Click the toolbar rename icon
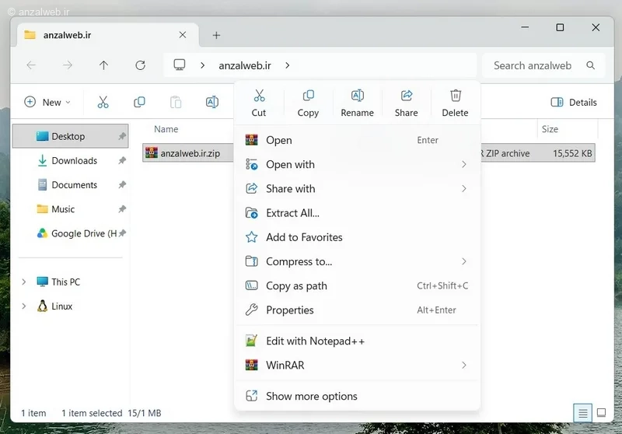 pos(212,103)
